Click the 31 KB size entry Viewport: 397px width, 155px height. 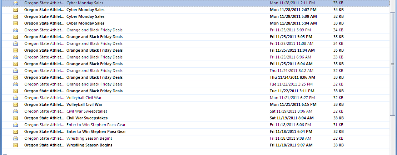coord(338,125)
